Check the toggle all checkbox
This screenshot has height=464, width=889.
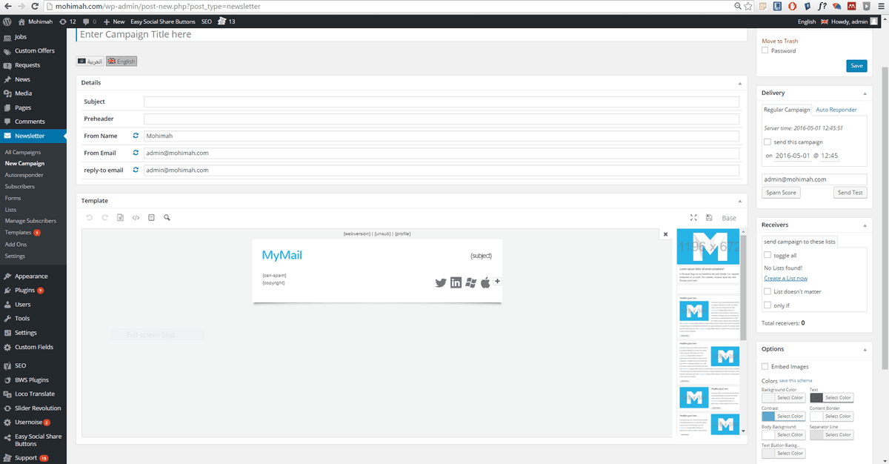768,255
